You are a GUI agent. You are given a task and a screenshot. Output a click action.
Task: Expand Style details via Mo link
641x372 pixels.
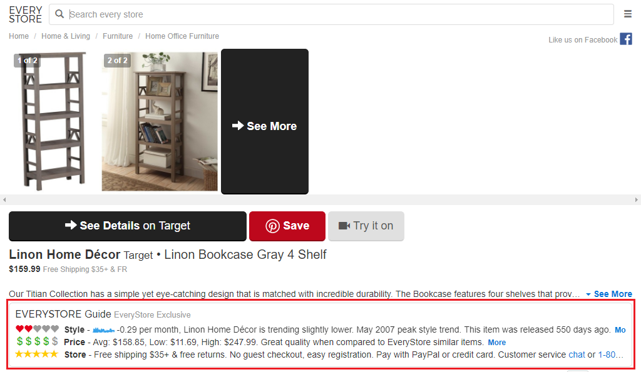point(620,330)
